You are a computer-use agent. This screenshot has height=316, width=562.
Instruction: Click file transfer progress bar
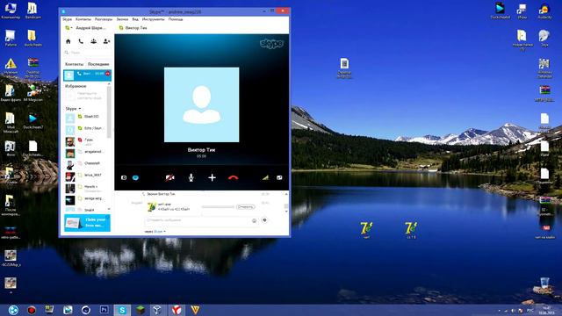pos(218,207)
